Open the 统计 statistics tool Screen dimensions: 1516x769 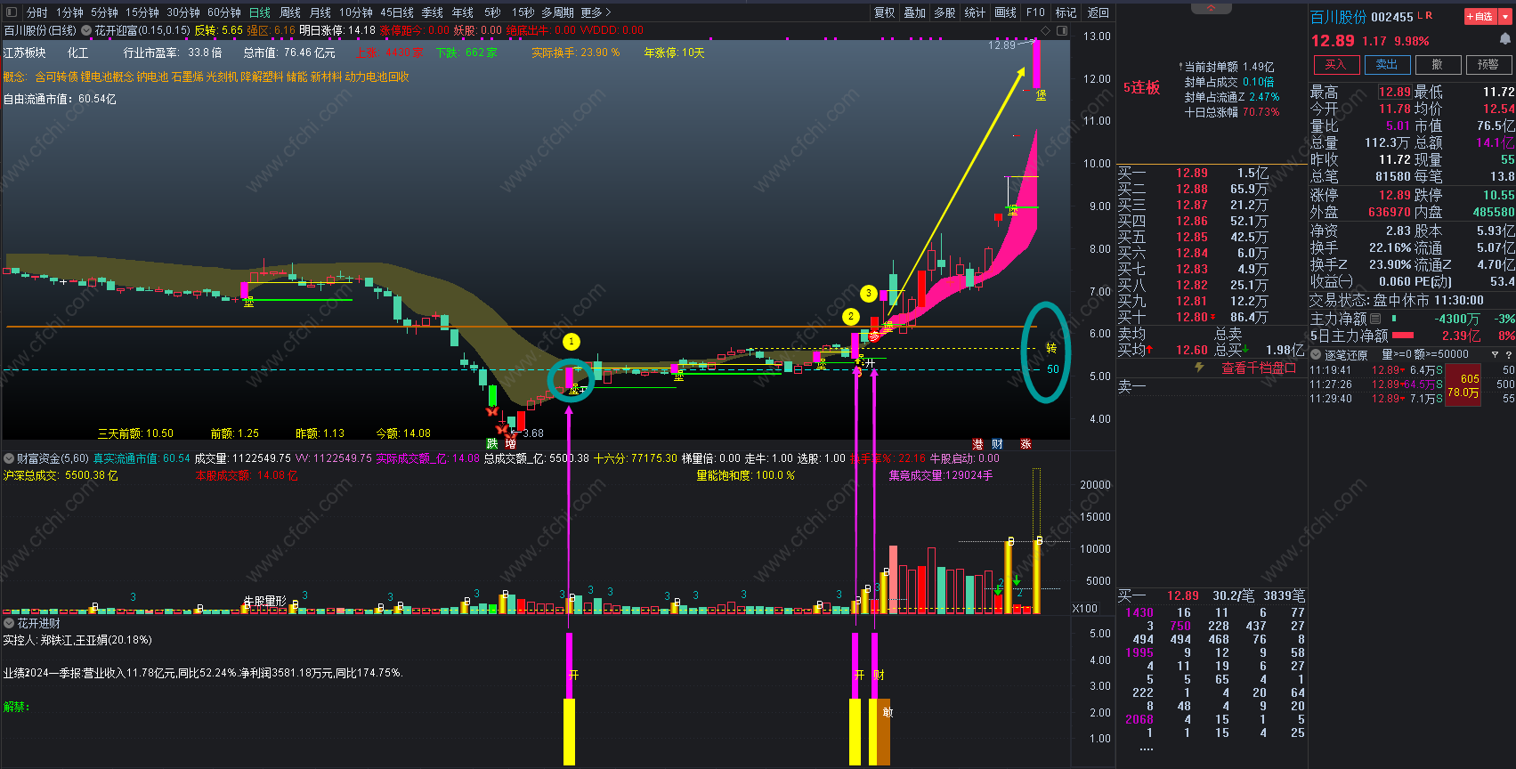(975, 12)
